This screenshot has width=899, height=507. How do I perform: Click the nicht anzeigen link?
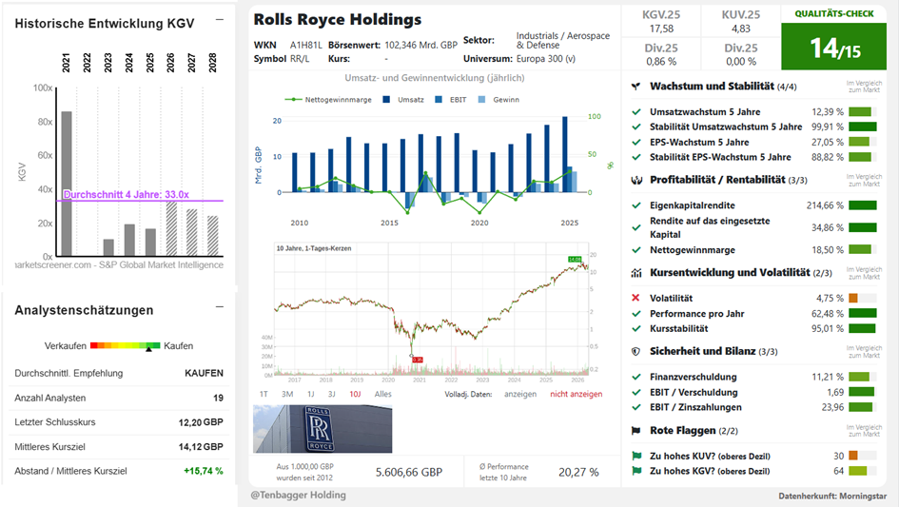[x=577, y=394]
